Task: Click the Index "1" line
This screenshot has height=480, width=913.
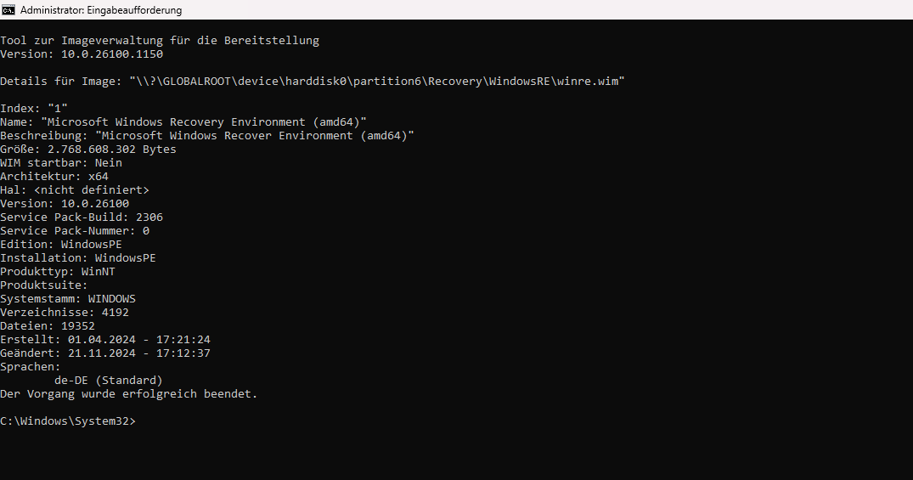Action: point(34,108)
